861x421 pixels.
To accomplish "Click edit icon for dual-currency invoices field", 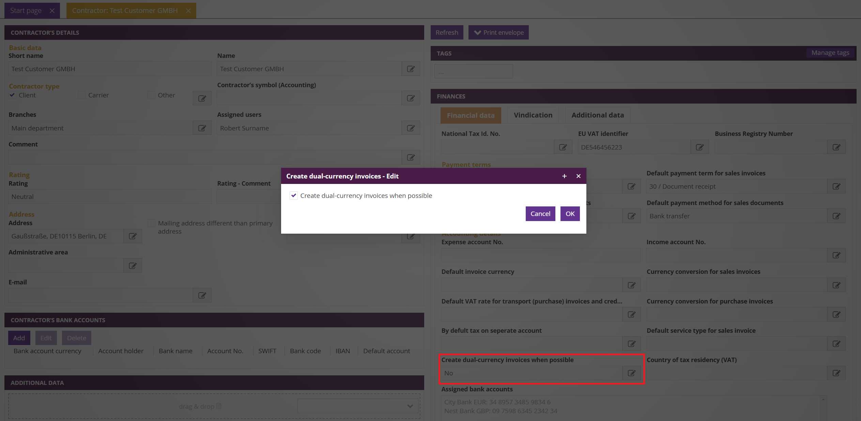I will [631, 373].
